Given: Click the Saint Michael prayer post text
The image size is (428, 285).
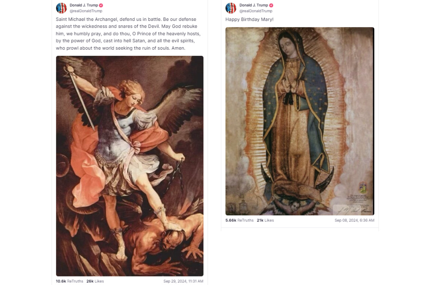Looking at the screenshot, I should [x=128, y=34].
